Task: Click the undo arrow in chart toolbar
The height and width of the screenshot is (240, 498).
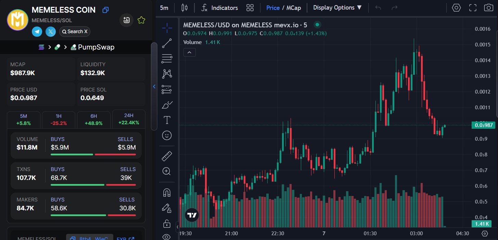Action: coord(378,8)
